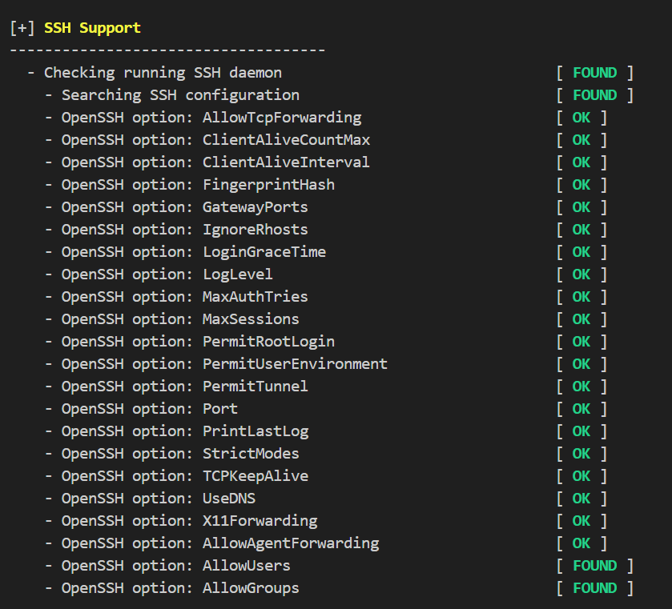The height and width of the screenshot is (609, 672).
Task: Select the UseDNS option text
Action: pyautogui.click(x=229, y=499)
